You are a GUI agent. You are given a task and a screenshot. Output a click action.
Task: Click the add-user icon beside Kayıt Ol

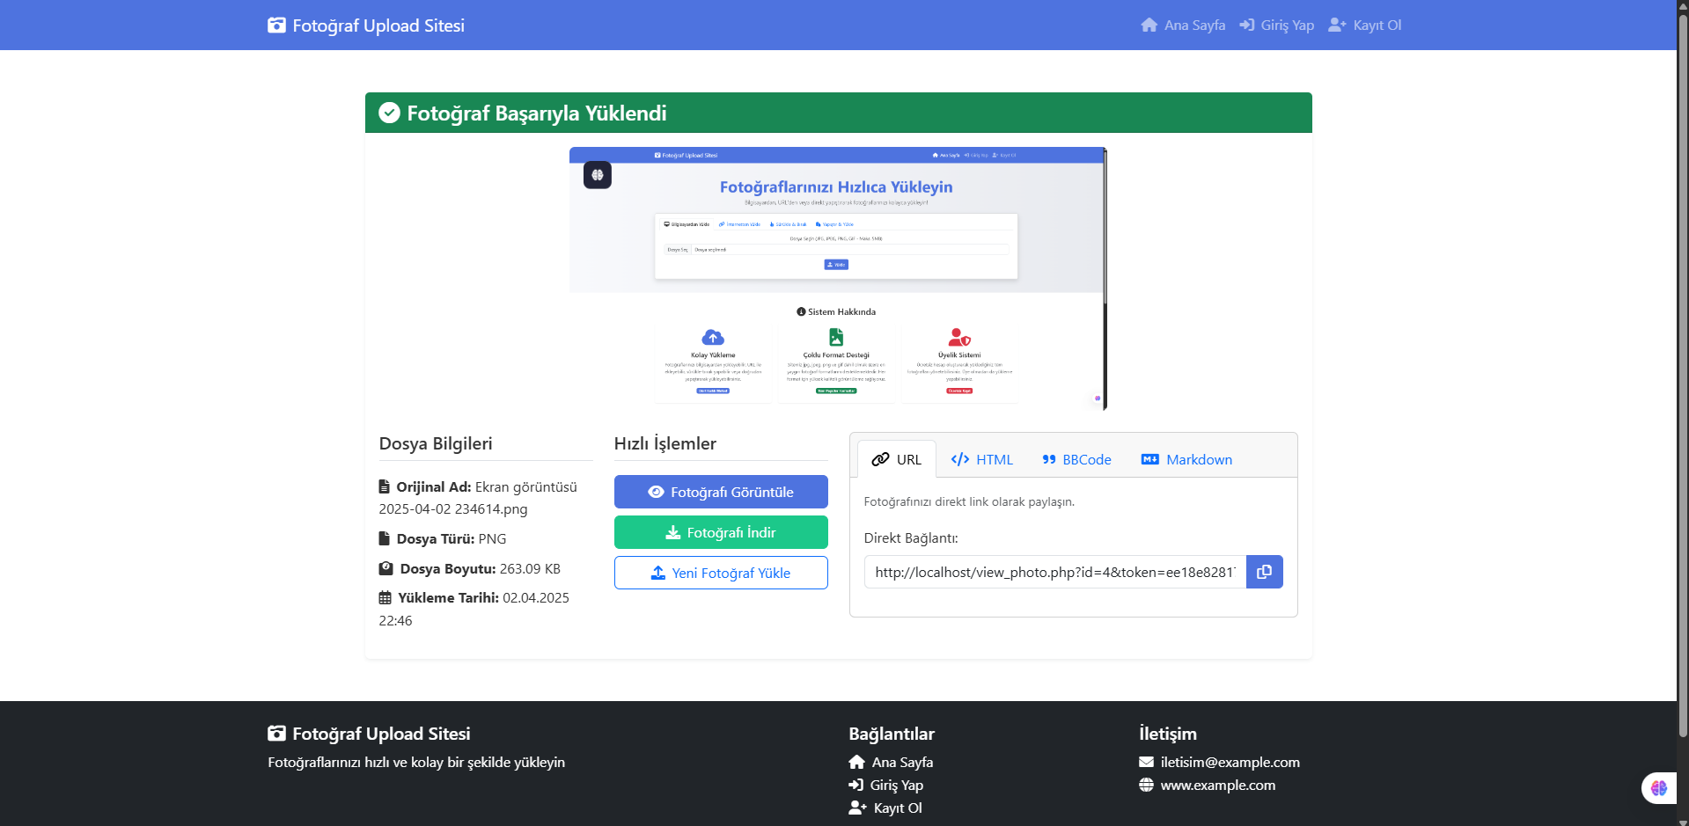point(1337,26)
